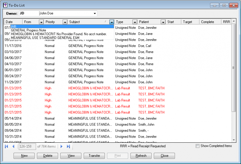241x164 pixels.
Task: Go to the next page of items
Action: click(62, 146)
